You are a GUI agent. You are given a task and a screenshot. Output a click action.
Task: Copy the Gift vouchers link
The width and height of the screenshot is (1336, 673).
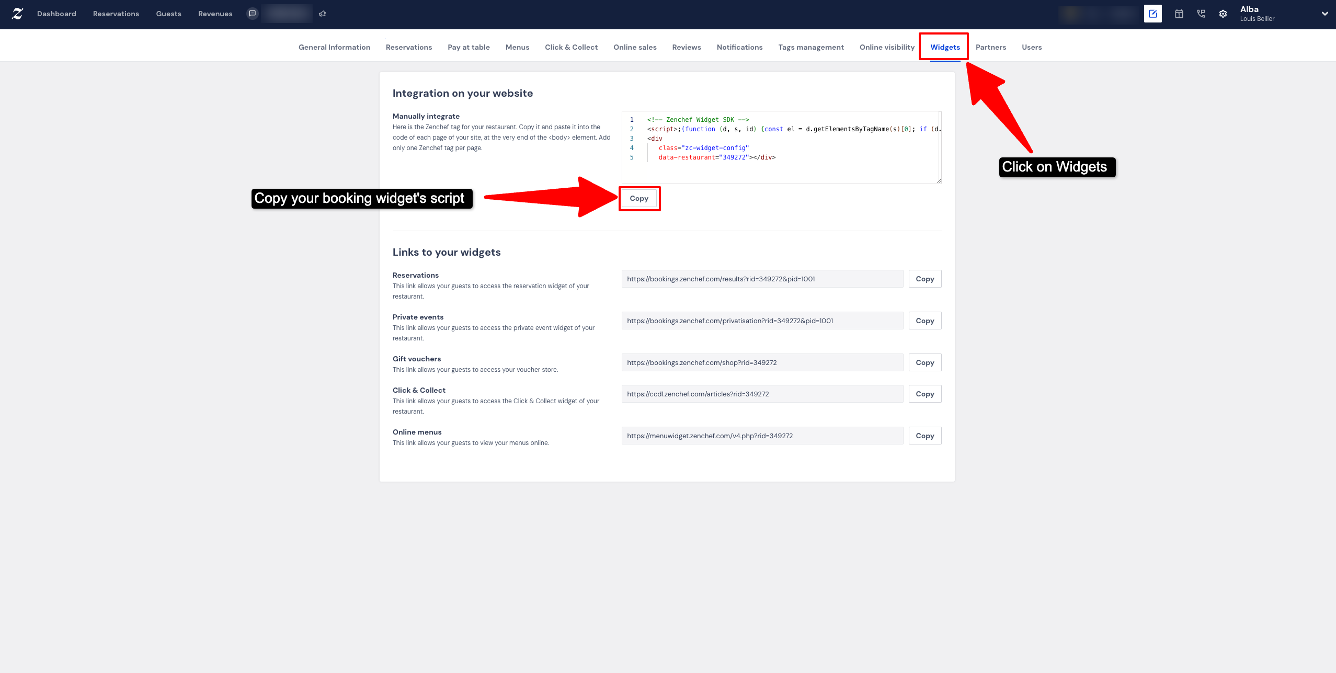924,362
